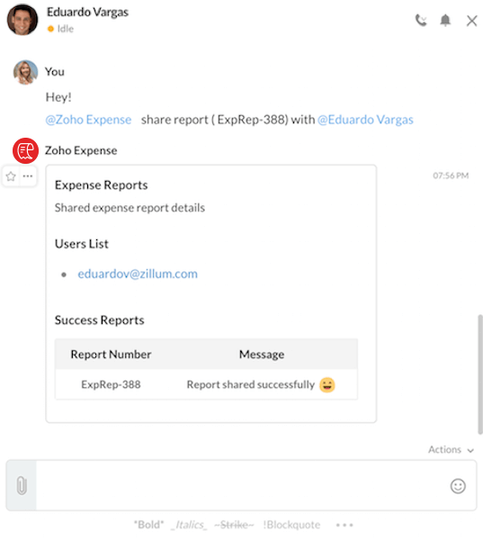Click Eduardo Vargas's profile photo in the header
Viewport: 483px width, 540px height.
point(22,20)
